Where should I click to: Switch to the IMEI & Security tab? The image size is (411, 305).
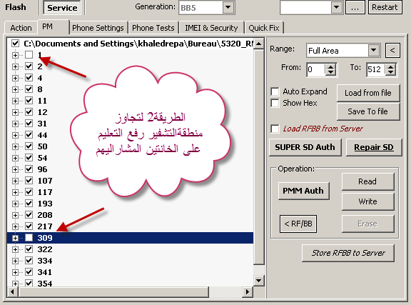point(211,28)
